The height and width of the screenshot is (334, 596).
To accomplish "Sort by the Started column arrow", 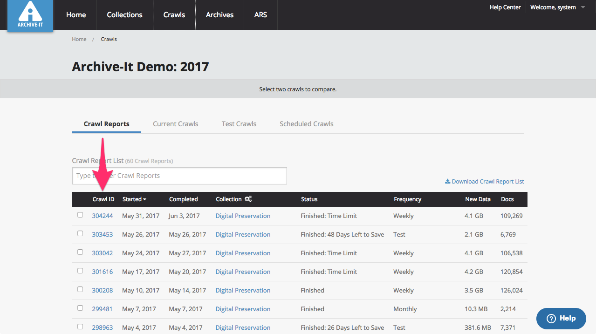I will 144,199.
